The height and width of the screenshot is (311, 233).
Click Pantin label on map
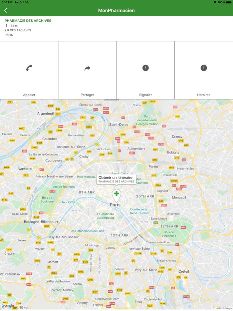click(x=153, y=166)
